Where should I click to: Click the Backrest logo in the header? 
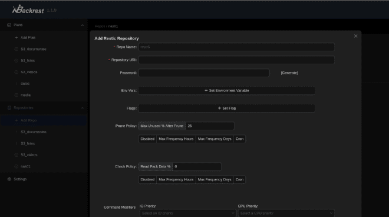tap(28, 9)
